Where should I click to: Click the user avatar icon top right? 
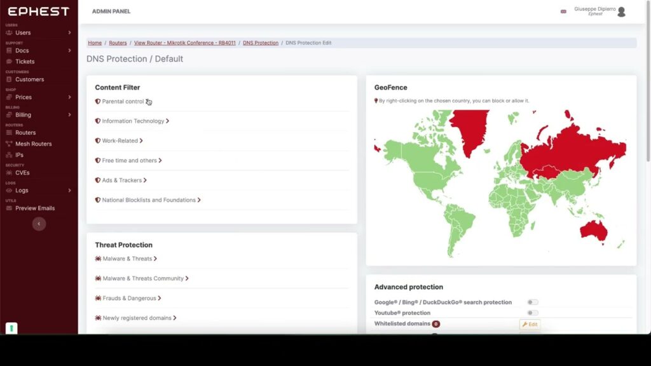[x=622, y=11]
